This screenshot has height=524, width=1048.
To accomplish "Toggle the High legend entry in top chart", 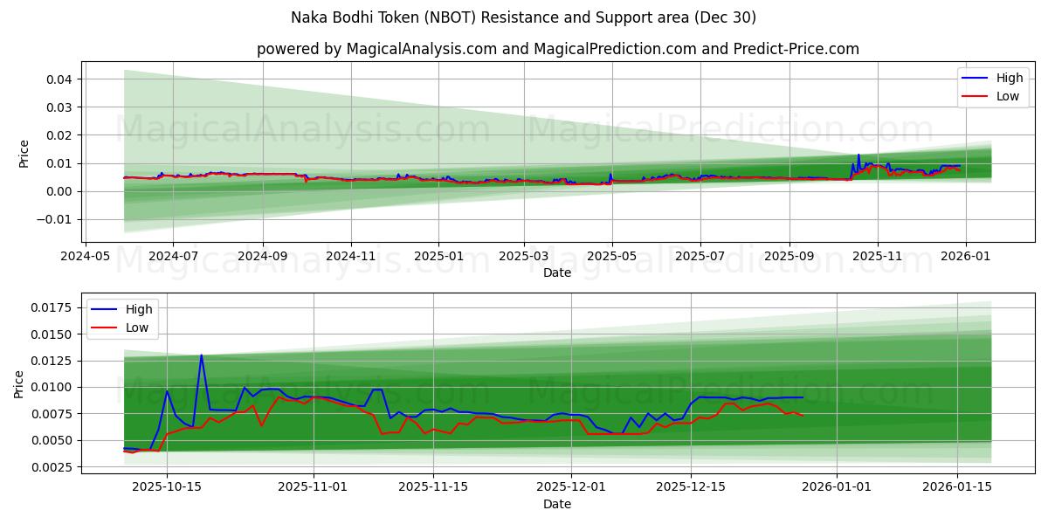I will (991, 78).
